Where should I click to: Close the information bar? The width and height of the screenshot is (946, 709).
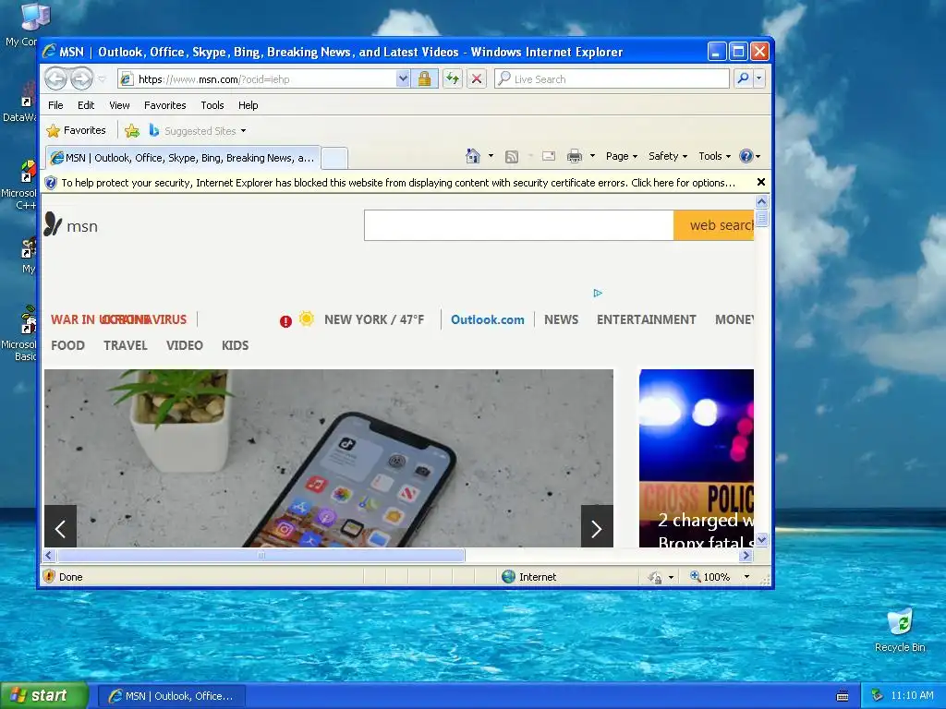pos(761,182)
